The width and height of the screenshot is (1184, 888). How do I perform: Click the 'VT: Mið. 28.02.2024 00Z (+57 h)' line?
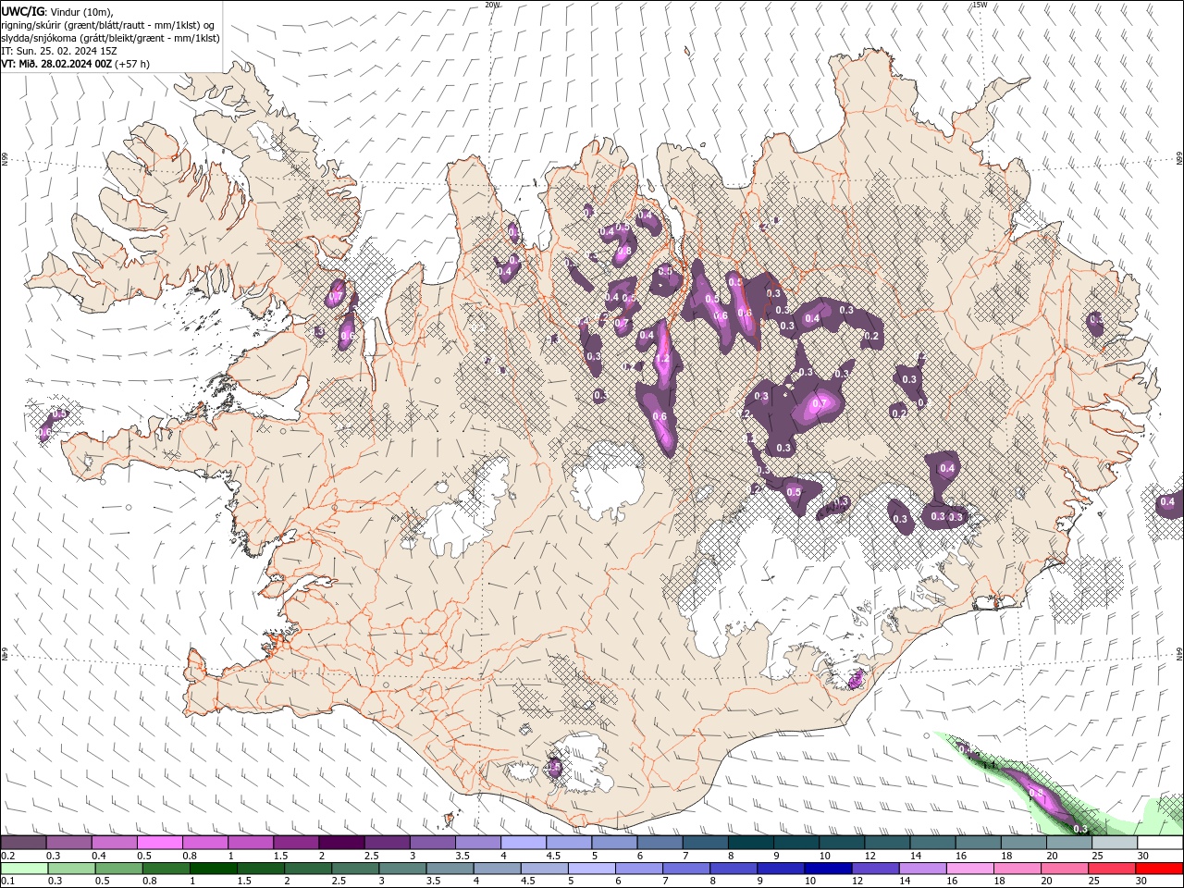(x=76, y=64)
